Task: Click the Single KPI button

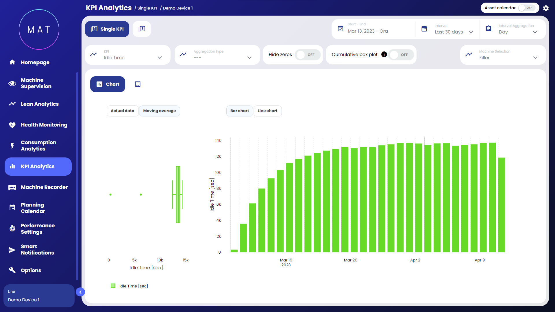Action: coord(107,29)
